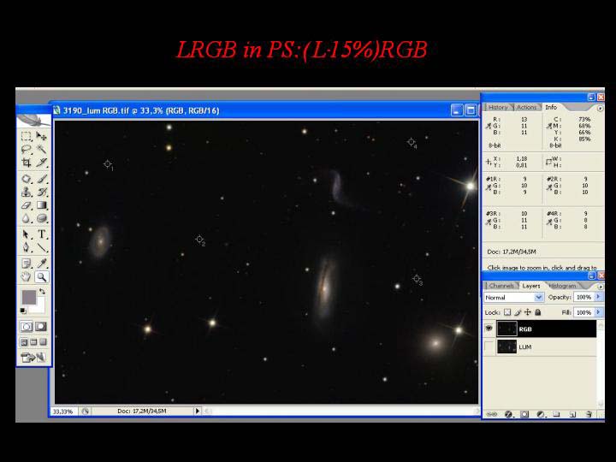Image resolution: width=616 pixels, height=462 pixels.
Task: Show the LUM layer visibility box
Action: (x=489, y=346)
